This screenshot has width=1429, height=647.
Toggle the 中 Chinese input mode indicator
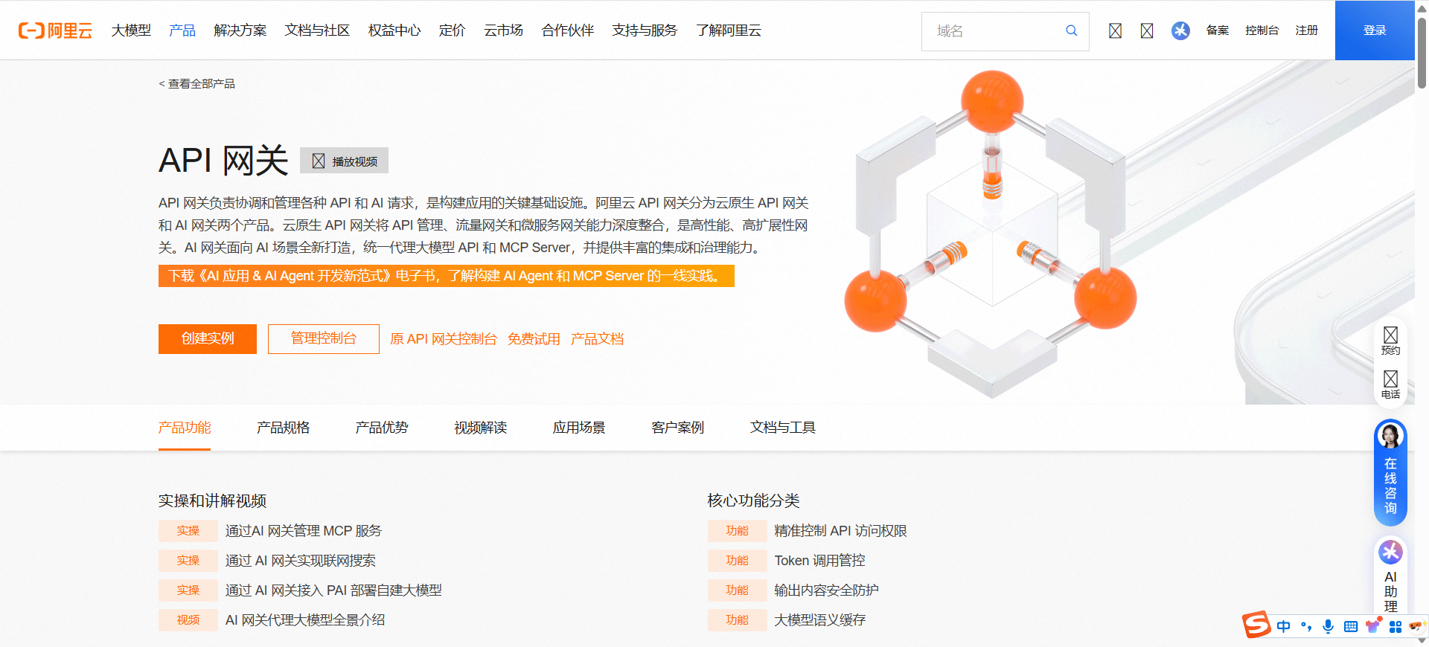[x=1283, y=626]
